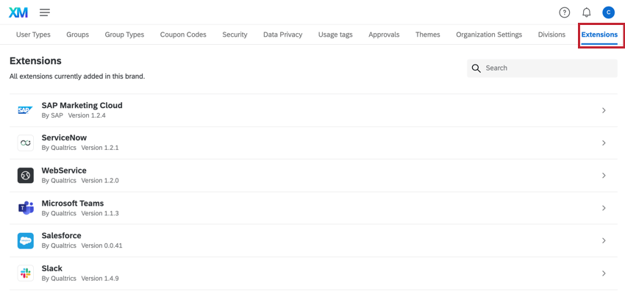The image size is (625, 294).
Task: Open the user account avatar
Action: [x=608, y=12]
